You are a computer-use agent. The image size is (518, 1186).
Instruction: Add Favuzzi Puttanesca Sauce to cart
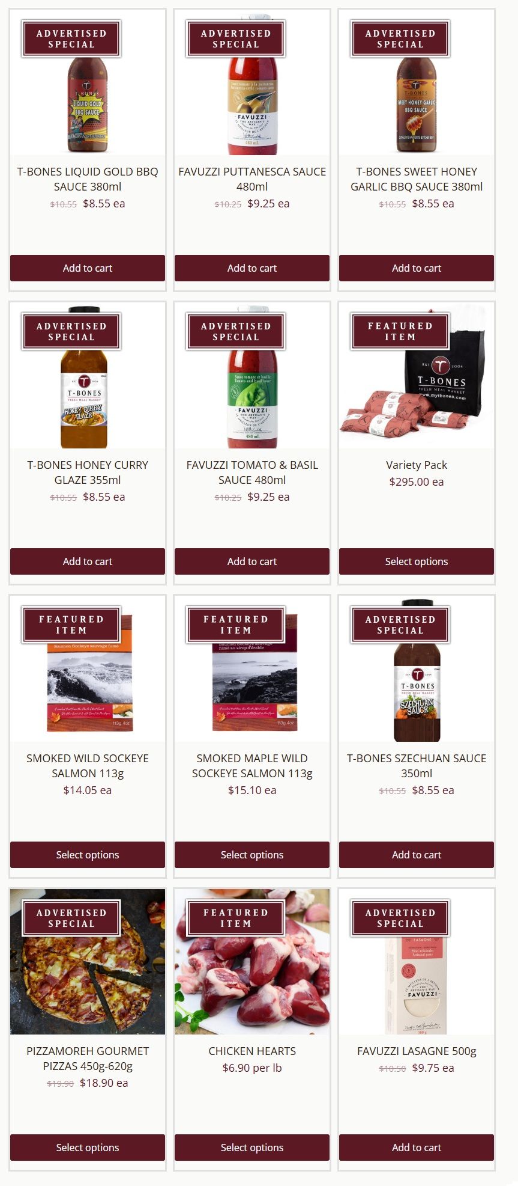click(252, 268)
